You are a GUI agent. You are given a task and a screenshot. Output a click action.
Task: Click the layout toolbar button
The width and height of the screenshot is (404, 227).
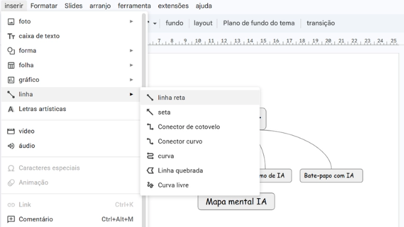203,23
